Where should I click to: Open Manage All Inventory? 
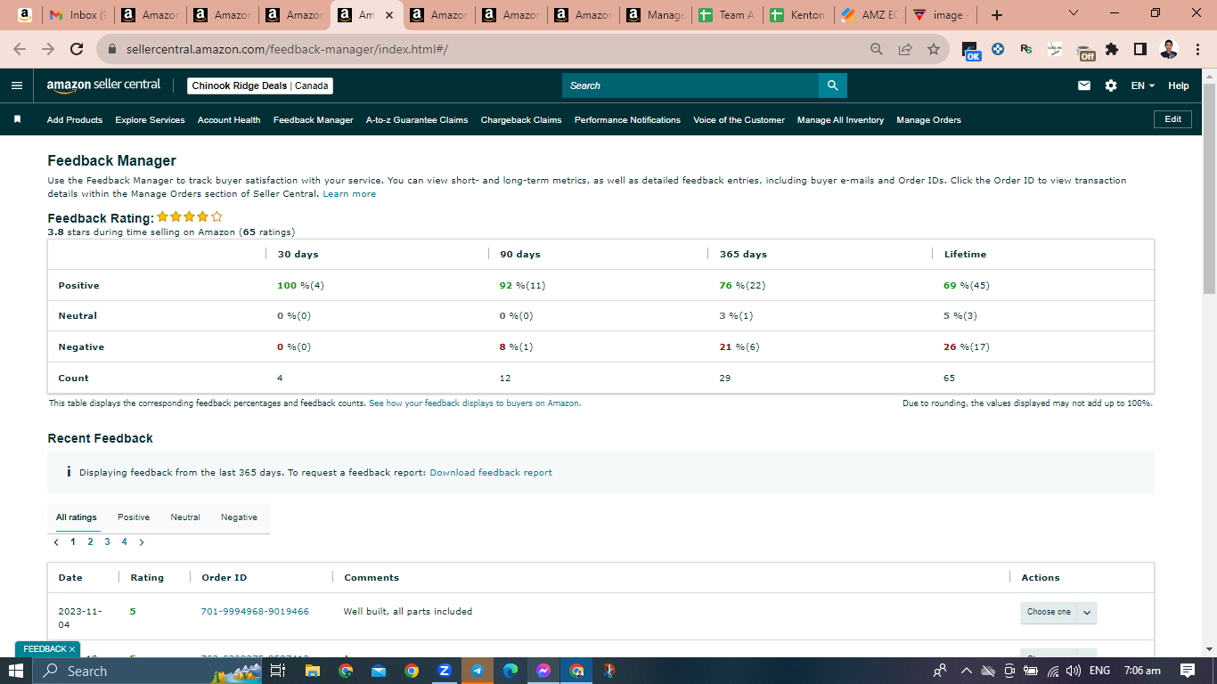coord(840,120)
